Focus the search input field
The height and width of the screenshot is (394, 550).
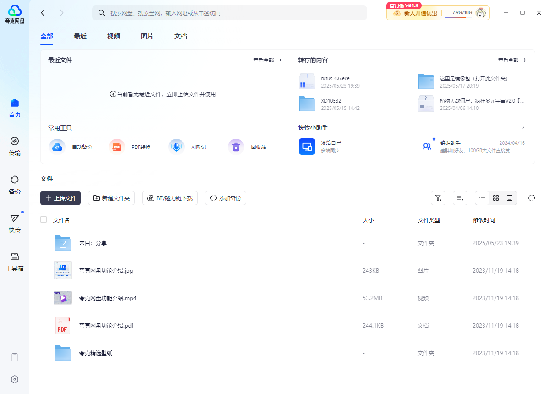[x=230, y=13]
